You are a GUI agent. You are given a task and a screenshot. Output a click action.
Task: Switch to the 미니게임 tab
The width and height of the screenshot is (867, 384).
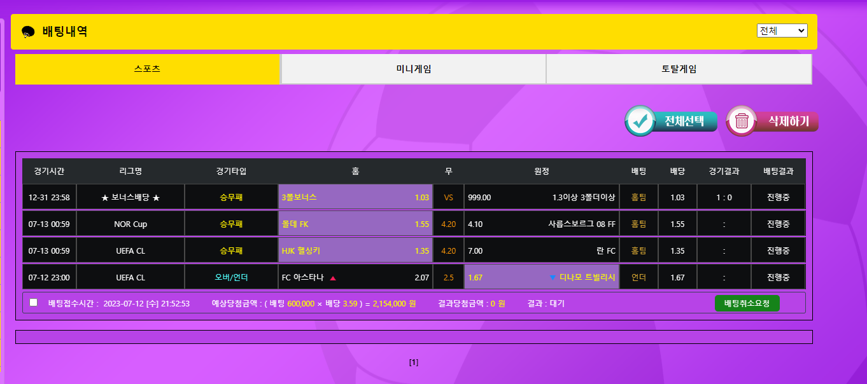point(413,69)
